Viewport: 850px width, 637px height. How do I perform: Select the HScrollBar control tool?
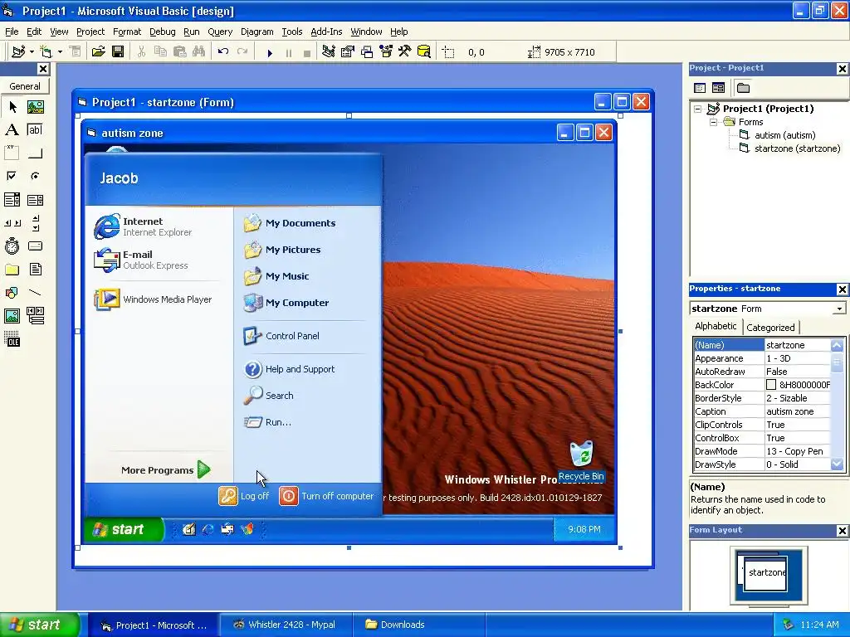pyautogui.click(x=12, y=222)
